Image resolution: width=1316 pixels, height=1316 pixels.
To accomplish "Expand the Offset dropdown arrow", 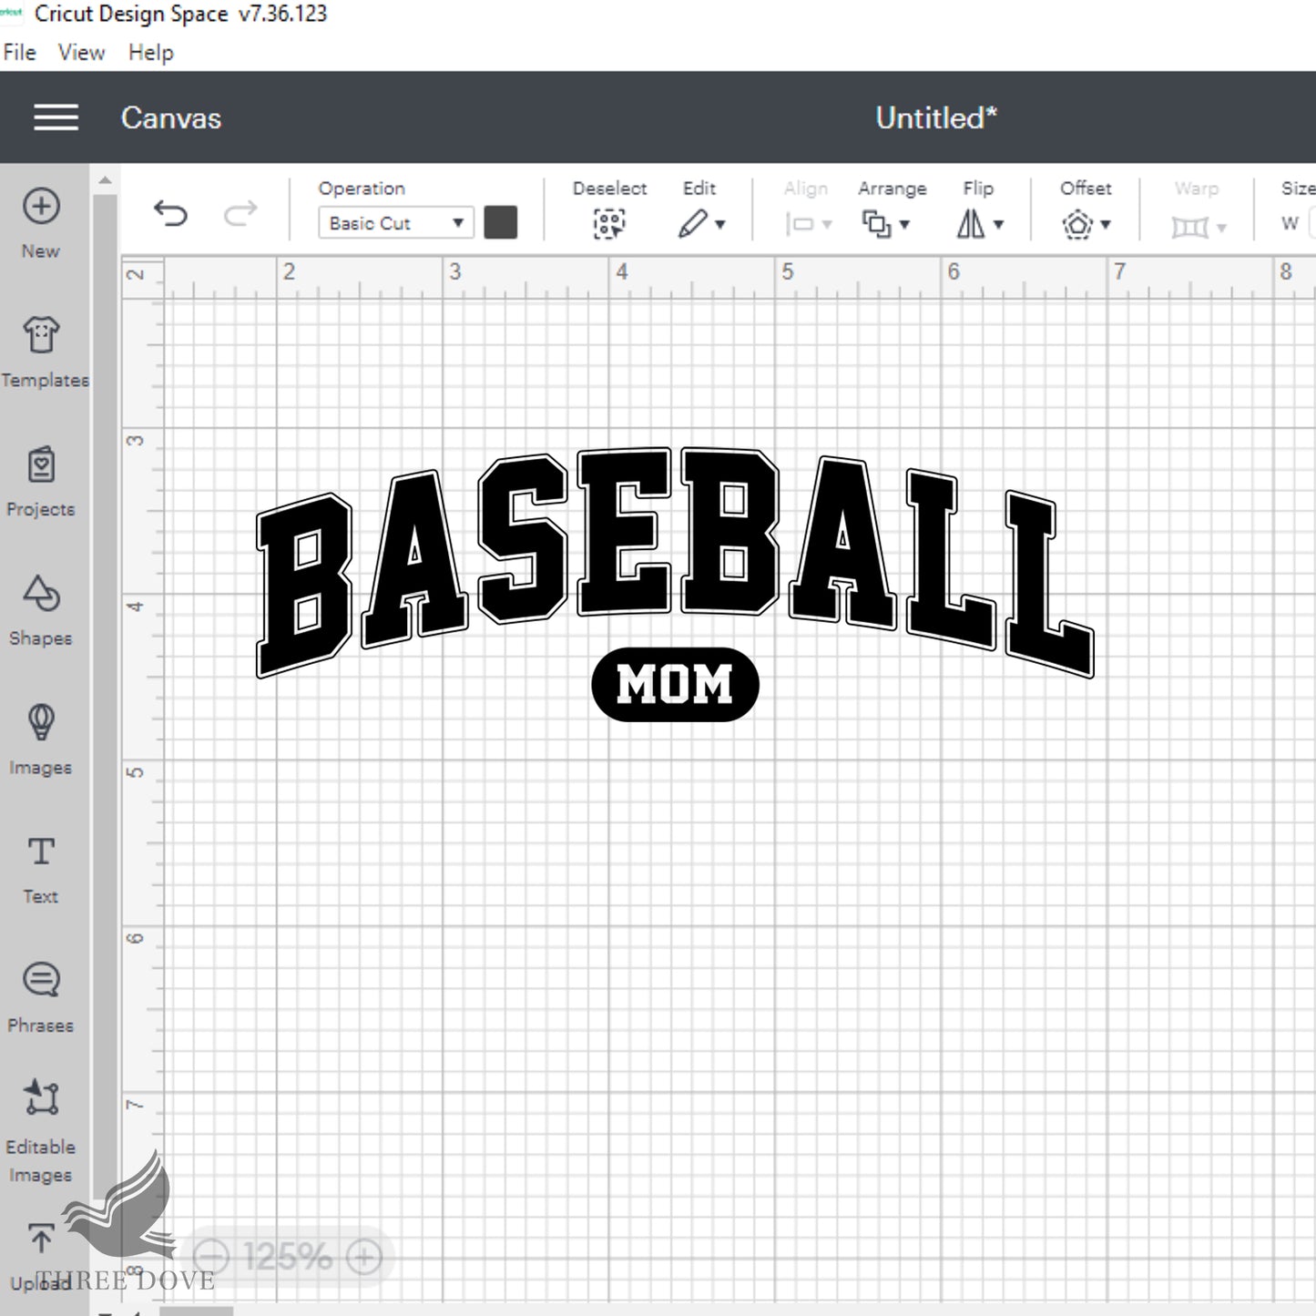I will click(1106, 224).
